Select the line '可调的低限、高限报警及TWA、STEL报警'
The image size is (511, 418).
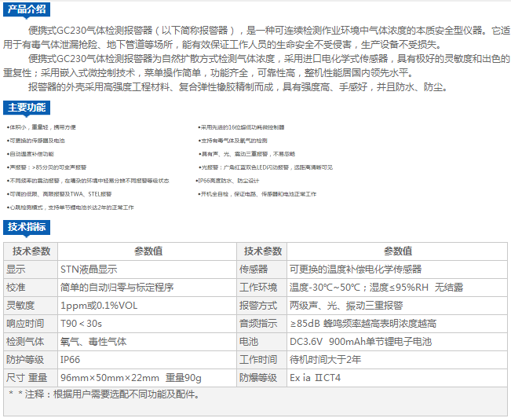[x=60, y=194]
